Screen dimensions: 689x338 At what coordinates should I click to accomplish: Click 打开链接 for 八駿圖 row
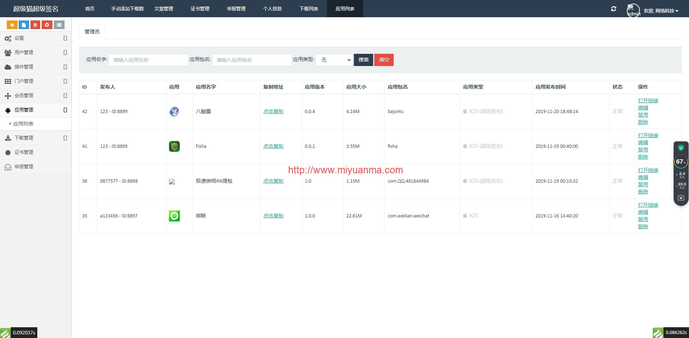point(648,101)
